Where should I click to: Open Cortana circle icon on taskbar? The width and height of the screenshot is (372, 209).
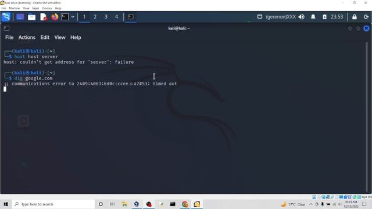click(101, 204)
